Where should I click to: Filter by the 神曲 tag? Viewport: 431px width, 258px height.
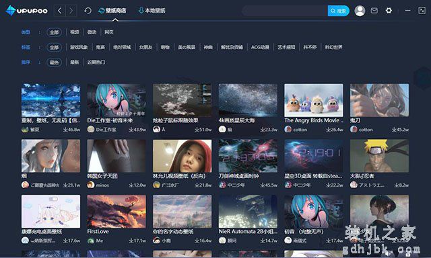(208, 48)
